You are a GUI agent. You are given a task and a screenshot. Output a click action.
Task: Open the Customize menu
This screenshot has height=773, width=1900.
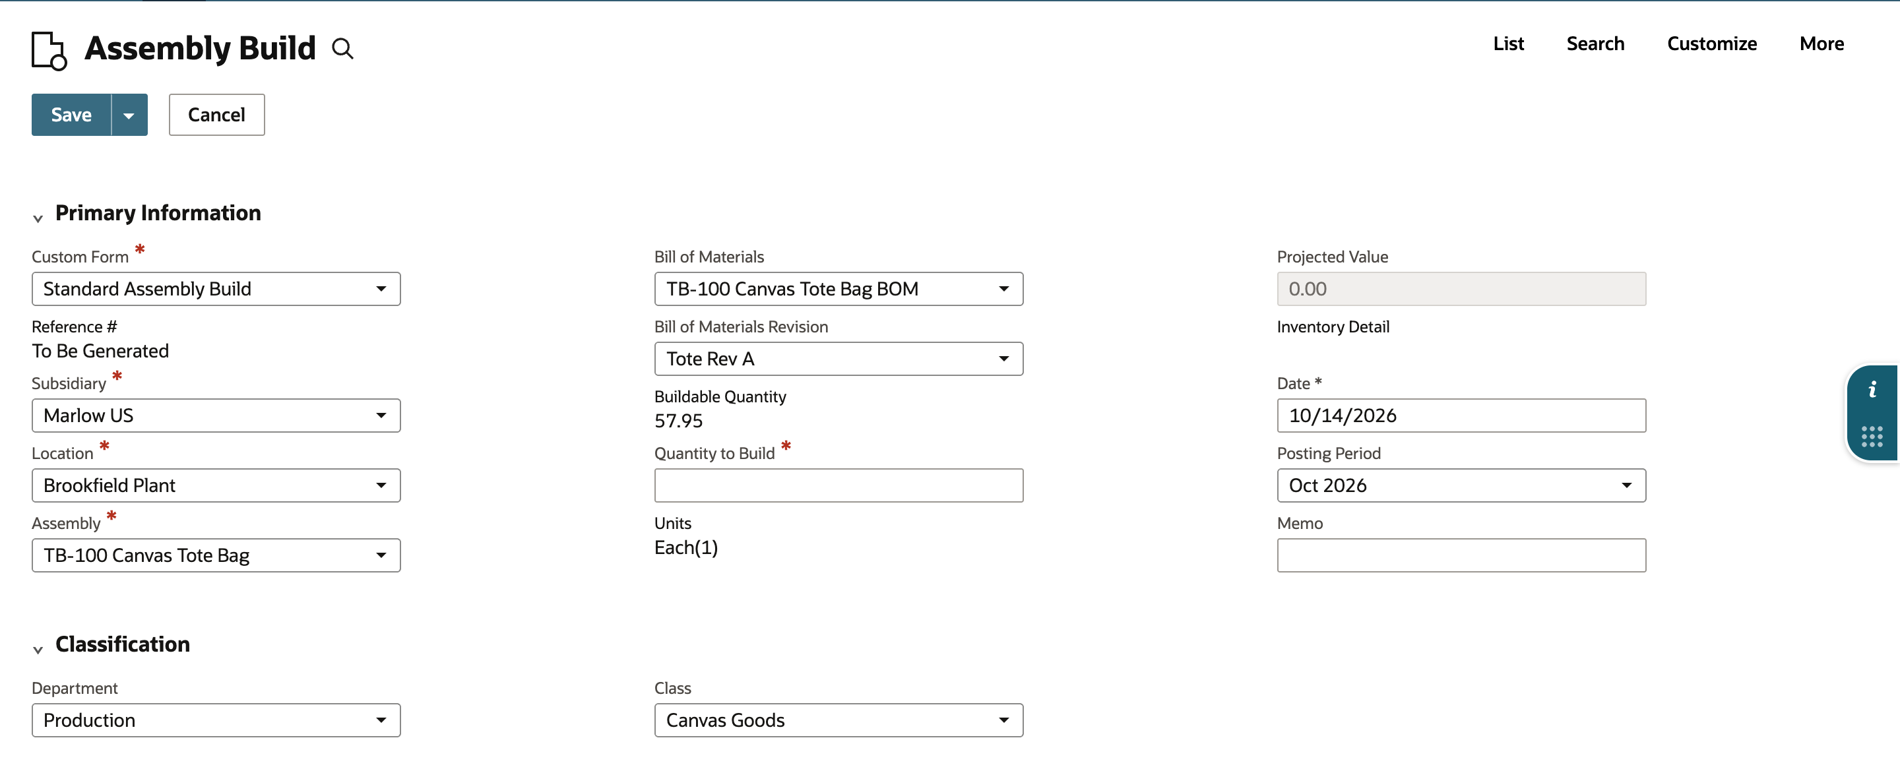[x=1712, y=44]
